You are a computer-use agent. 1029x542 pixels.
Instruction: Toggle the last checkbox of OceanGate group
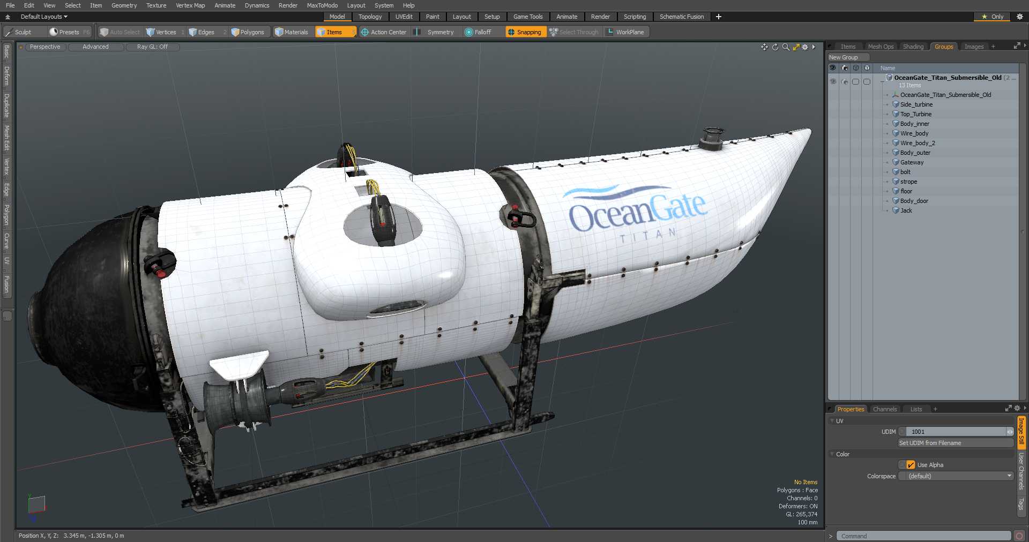(x=867, y=81)
